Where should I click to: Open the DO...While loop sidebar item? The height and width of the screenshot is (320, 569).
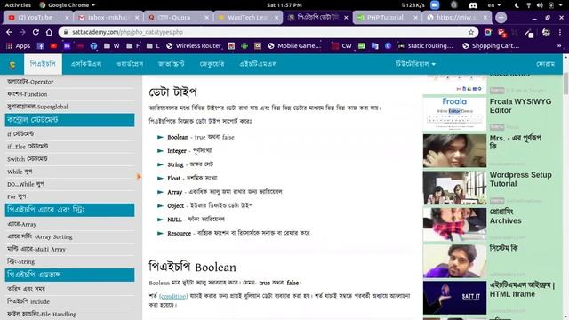pos(26,184)
